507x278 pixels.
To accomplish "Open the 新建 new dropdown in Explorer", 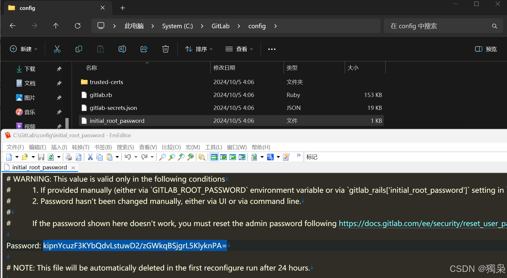I will click(x=23, y=49).
